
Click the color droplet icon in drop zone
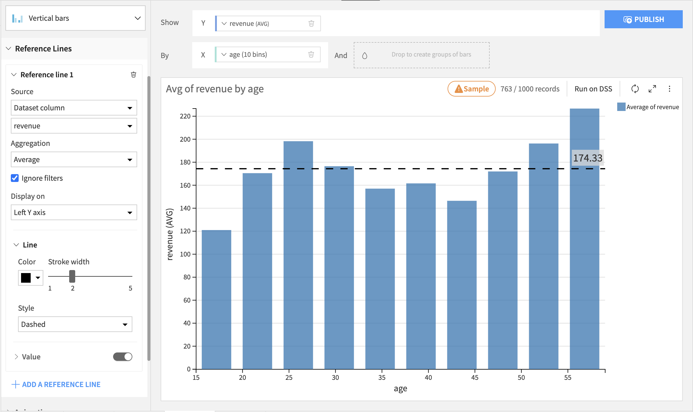pos(365,55)
